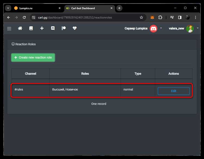Expand the Сервер Lumpics server dropdown
Viewport: 204px width, 159px height.
161,28
